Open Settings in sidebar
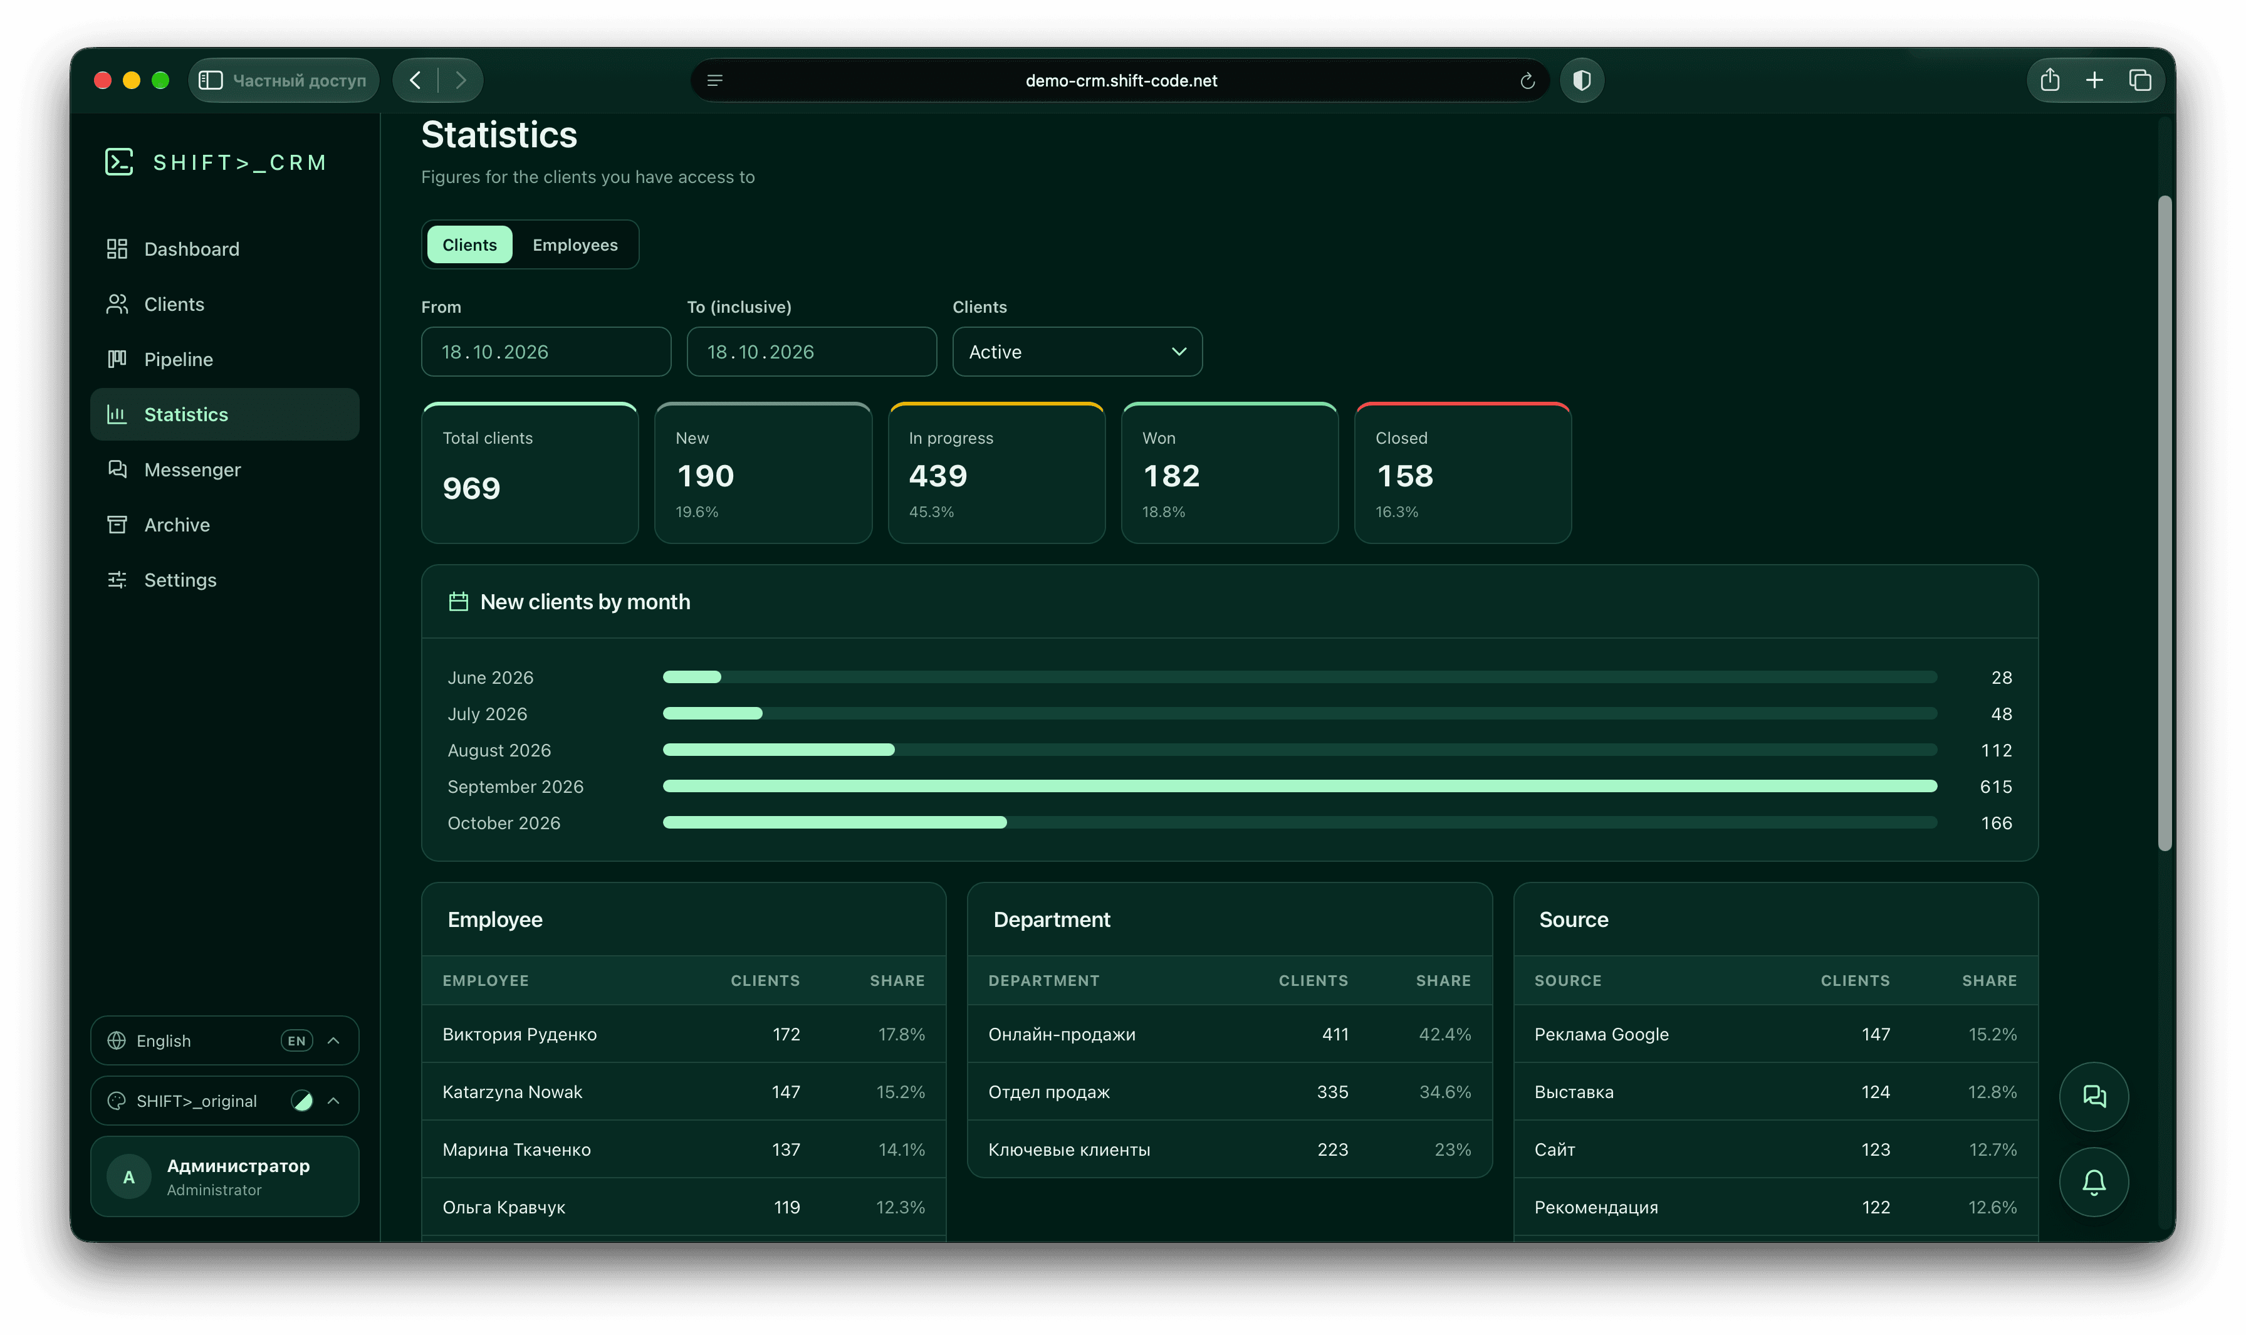This screenshot has width=2246, height=1335. (x=224, y=580)
